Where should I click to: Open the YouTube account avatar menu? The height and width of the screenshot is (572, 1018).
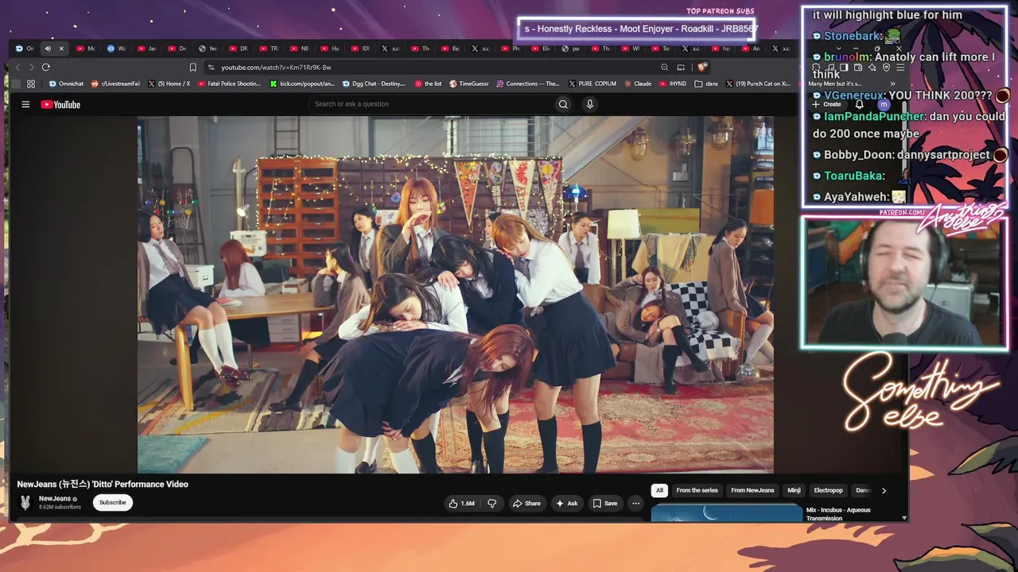pos(883,104)
